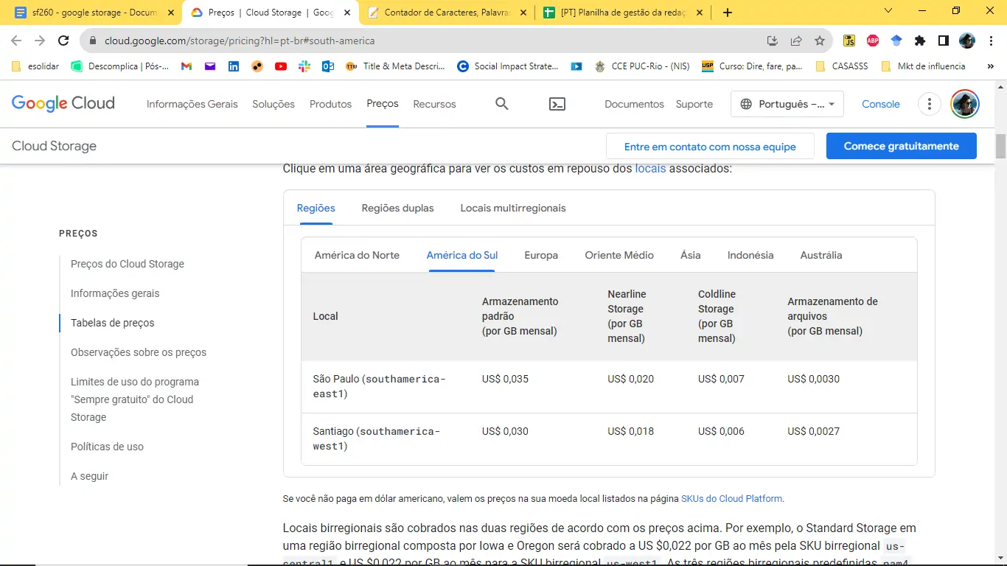This screenshot has height=566, width=1007.
Task: Open the tab search dropdown arrow
Action: [x=888, y=12]
